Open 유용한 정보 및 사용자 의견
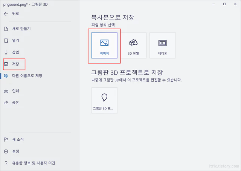 34,163
